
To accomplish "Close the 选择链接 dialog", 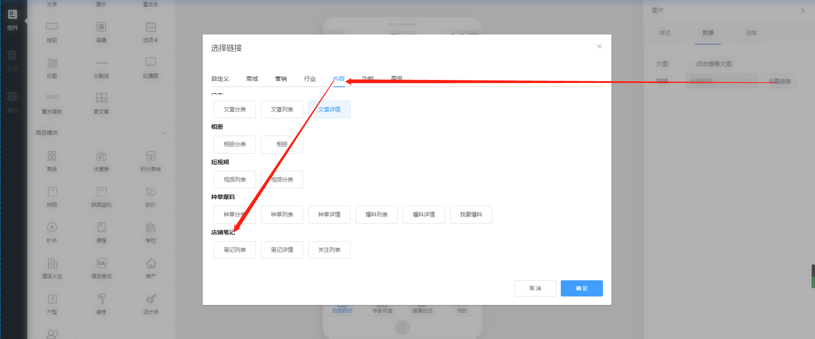I will click(599, 46).
